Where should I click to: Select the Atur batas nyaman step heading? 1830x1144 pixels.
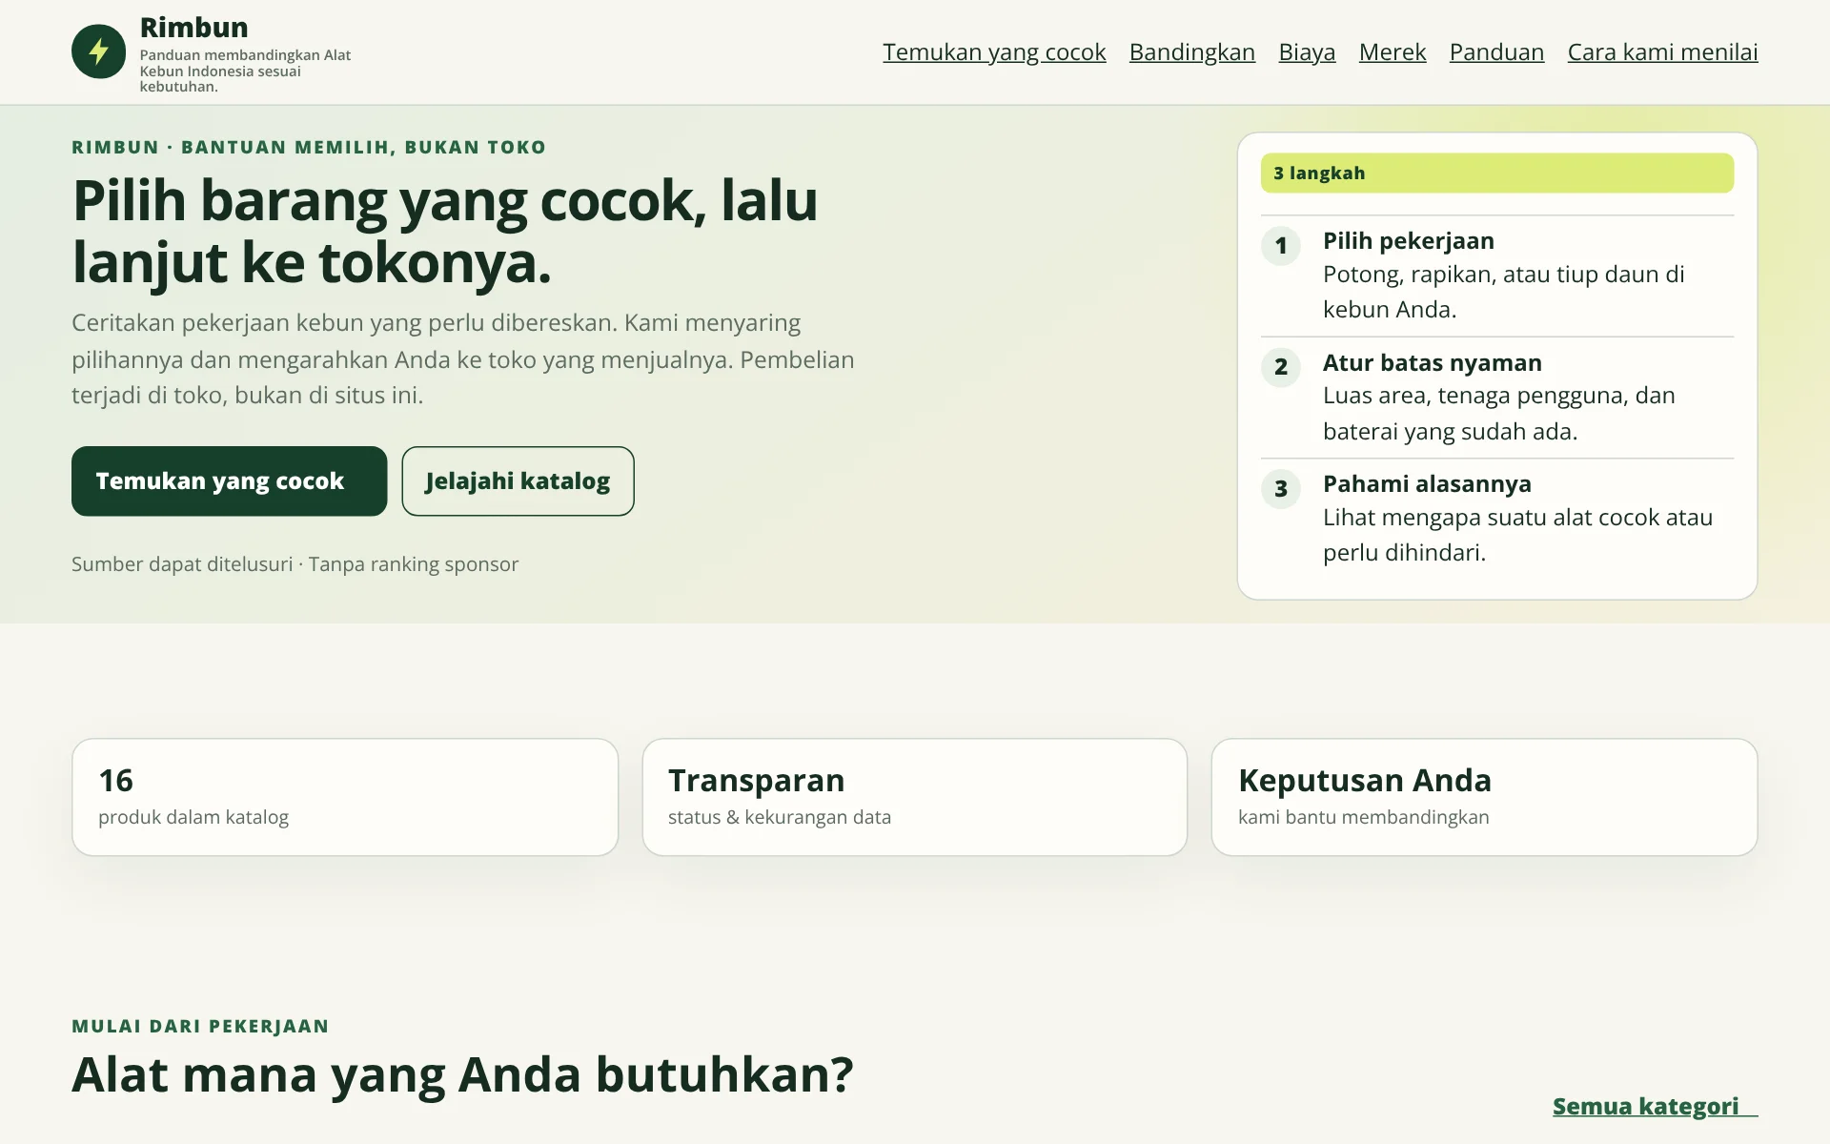tap(1432, 362)
